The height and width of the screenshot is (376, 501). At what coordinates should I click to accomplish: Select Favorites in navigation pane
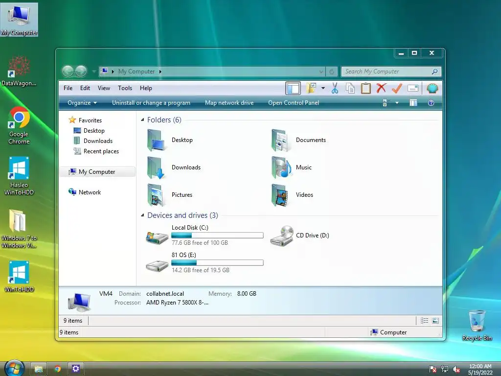point(85,120)
